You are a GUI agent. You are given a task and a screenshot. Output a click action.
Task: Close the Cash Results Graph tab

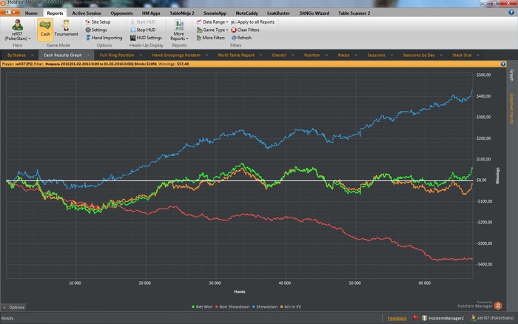89,55
